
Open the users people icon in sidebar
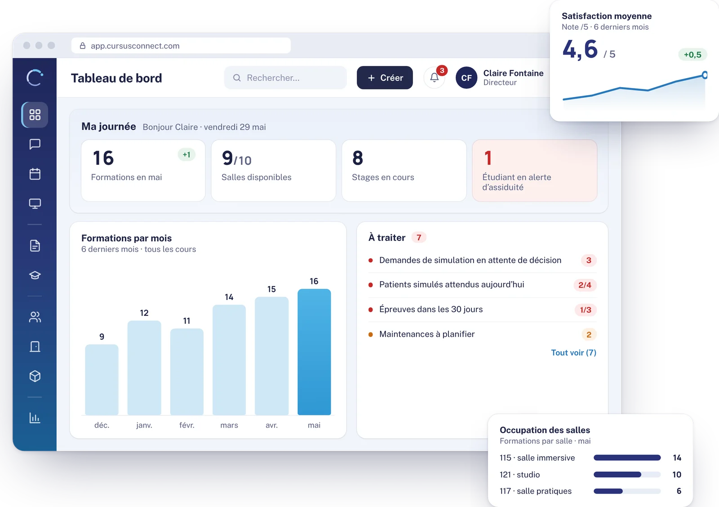click(x=35, y=317)
